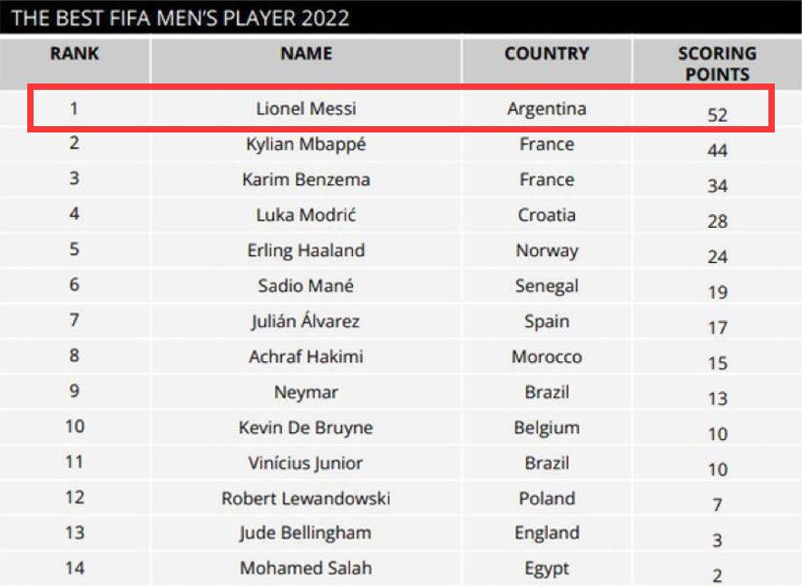802x588 pixels.
Task: Select the Luka Modrić name cell
Action: click(x=306, y=215)
